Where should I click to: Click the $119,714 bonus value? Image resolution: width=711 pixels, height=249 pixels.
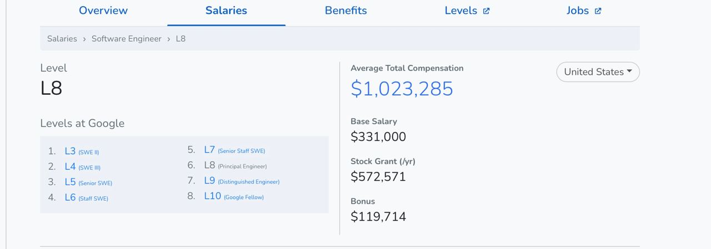click(378, 216)
